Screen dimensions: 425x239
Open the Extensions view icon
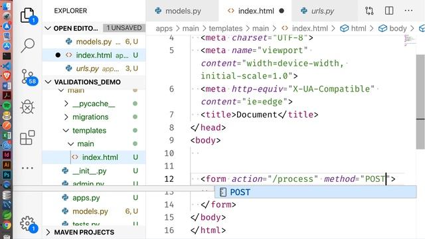[27, 137]
